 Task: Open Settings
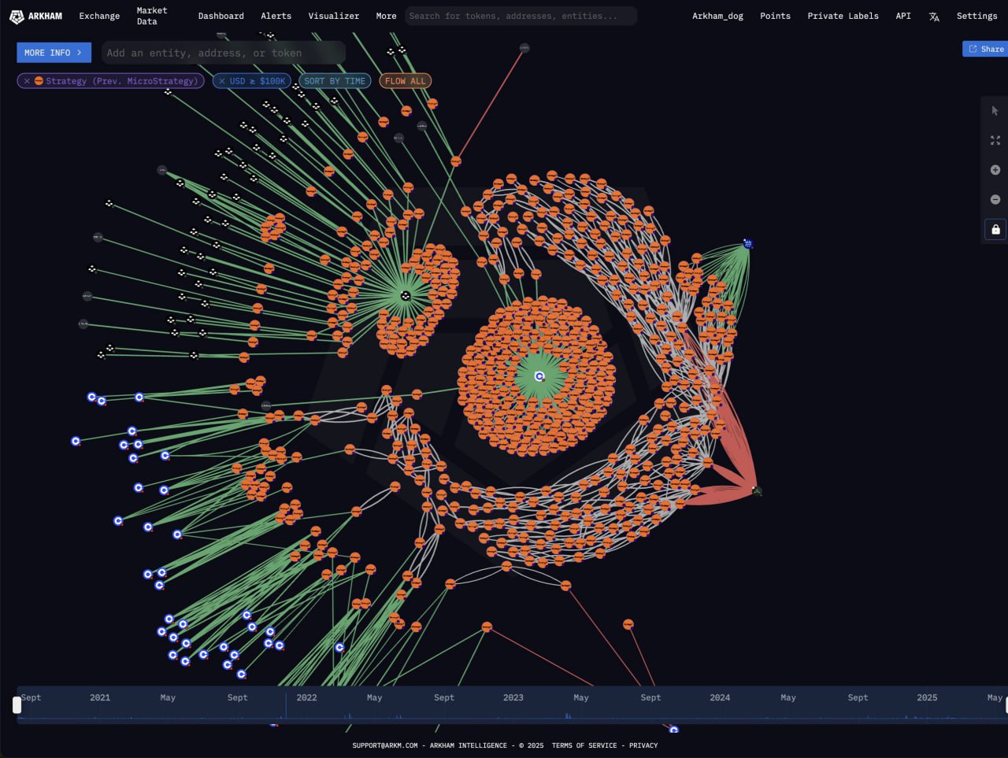click(x=976, y=16)
